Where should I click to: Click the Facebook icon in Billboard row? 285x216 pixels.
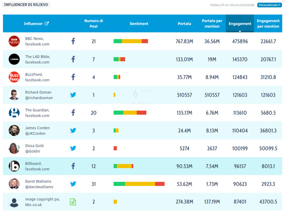(x=73, y=166)
